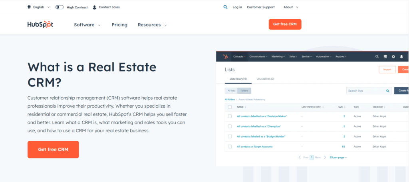409x182 pixels.
Task: Click HubSpot sprocket icon in app bar
Action: pos(225,56)
